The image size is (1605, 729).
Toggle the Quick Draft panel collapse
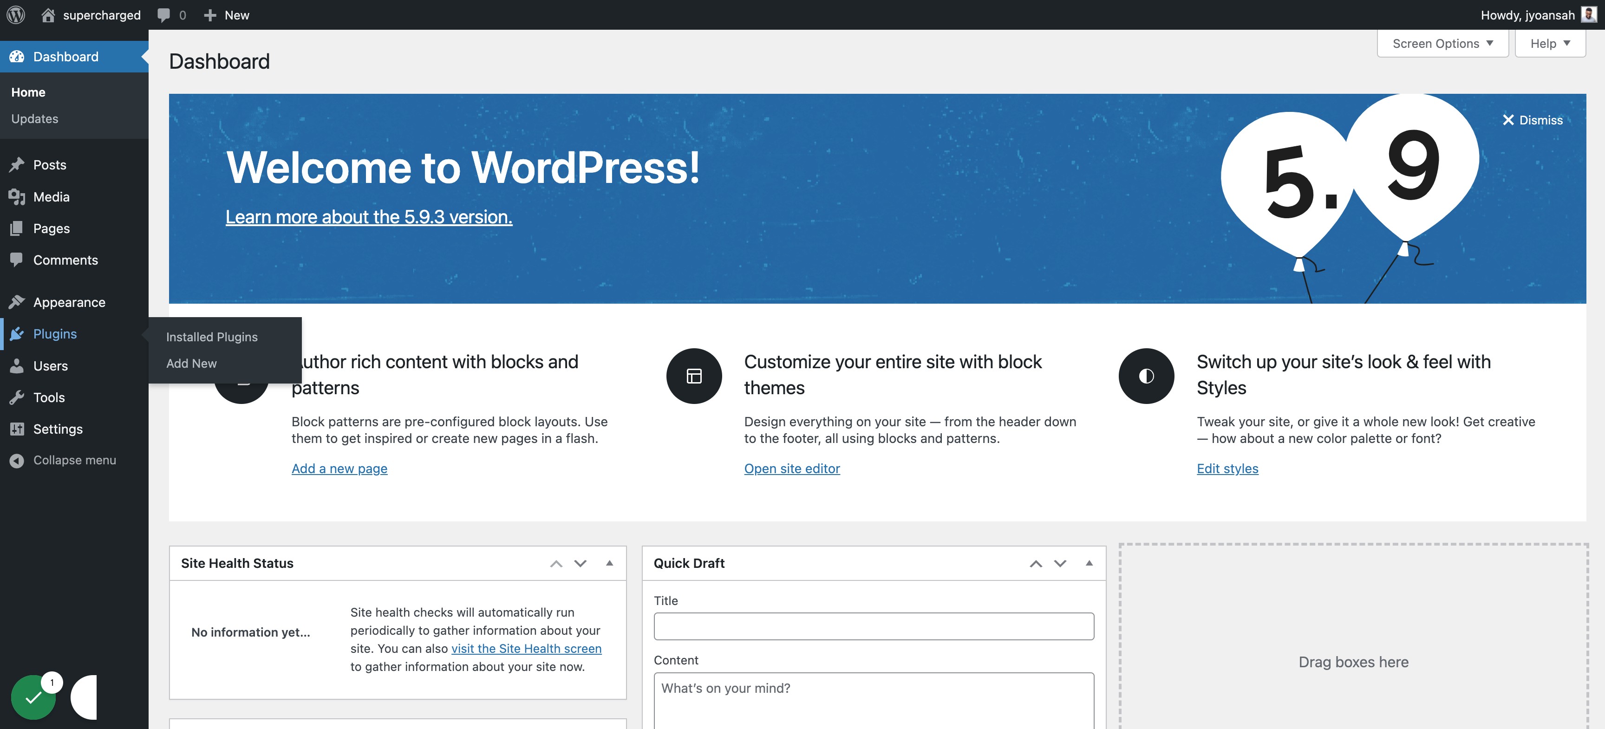pyautogui.click(x=1089, y=563)
